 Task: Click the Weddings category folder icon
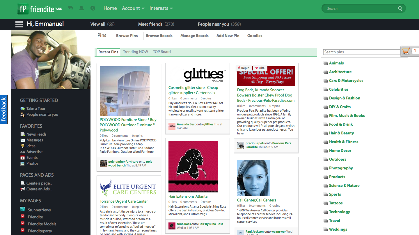coord(326,229)
